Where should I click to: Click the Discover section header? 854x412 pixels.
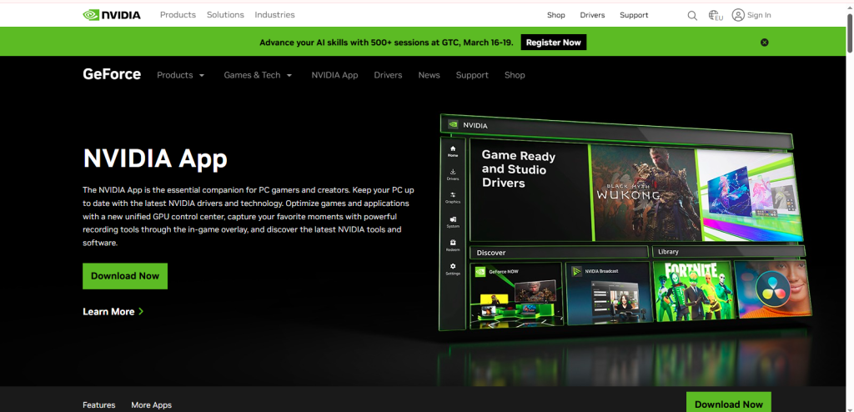558,253
